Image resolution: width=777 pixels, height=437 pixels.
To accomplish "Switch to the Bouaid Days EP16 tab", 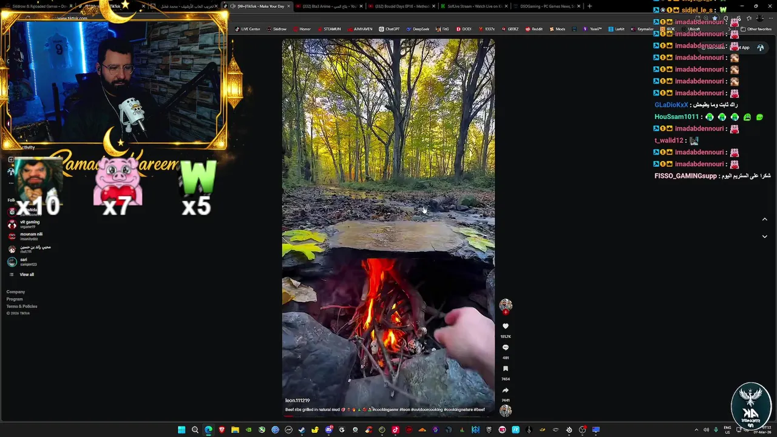I will 402,6.
